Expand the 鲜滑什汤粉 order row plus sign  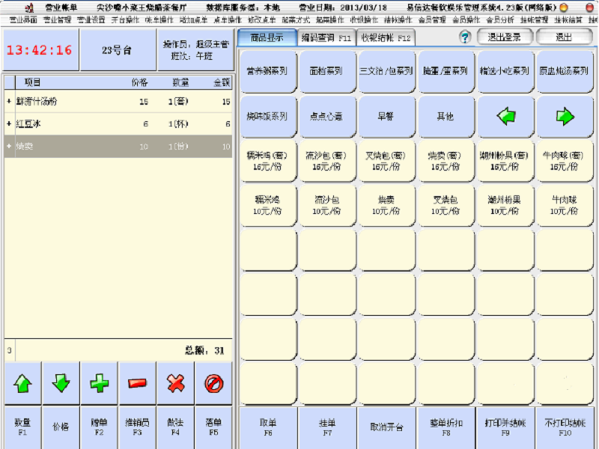[9, 101]
